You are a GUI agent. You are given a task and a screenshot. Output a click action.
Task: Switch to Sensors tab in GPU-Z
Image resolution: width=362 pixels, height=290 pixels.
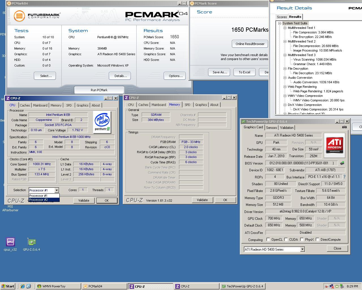tap(271, 128)
